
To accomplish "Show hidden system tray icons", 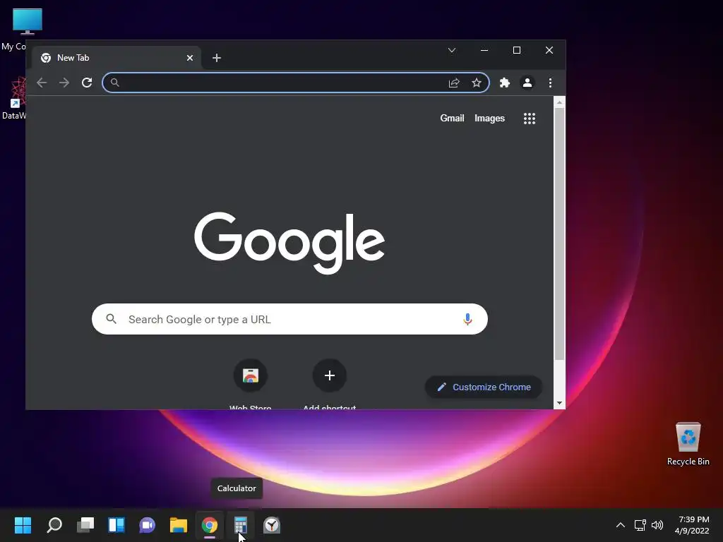I will (x=621, y=525).
